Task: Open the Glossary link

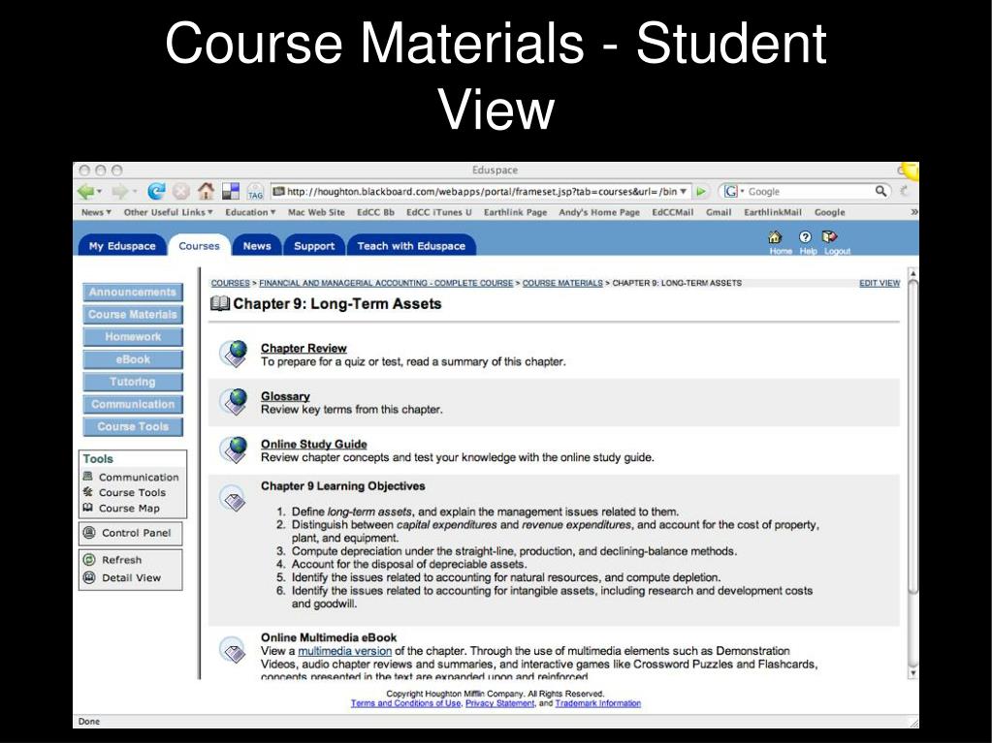Action: [x=285, y=396]
